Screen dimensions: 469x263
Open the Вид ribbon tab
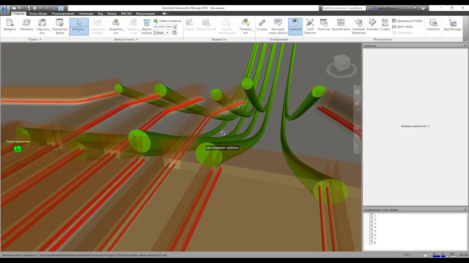point(100,14)
